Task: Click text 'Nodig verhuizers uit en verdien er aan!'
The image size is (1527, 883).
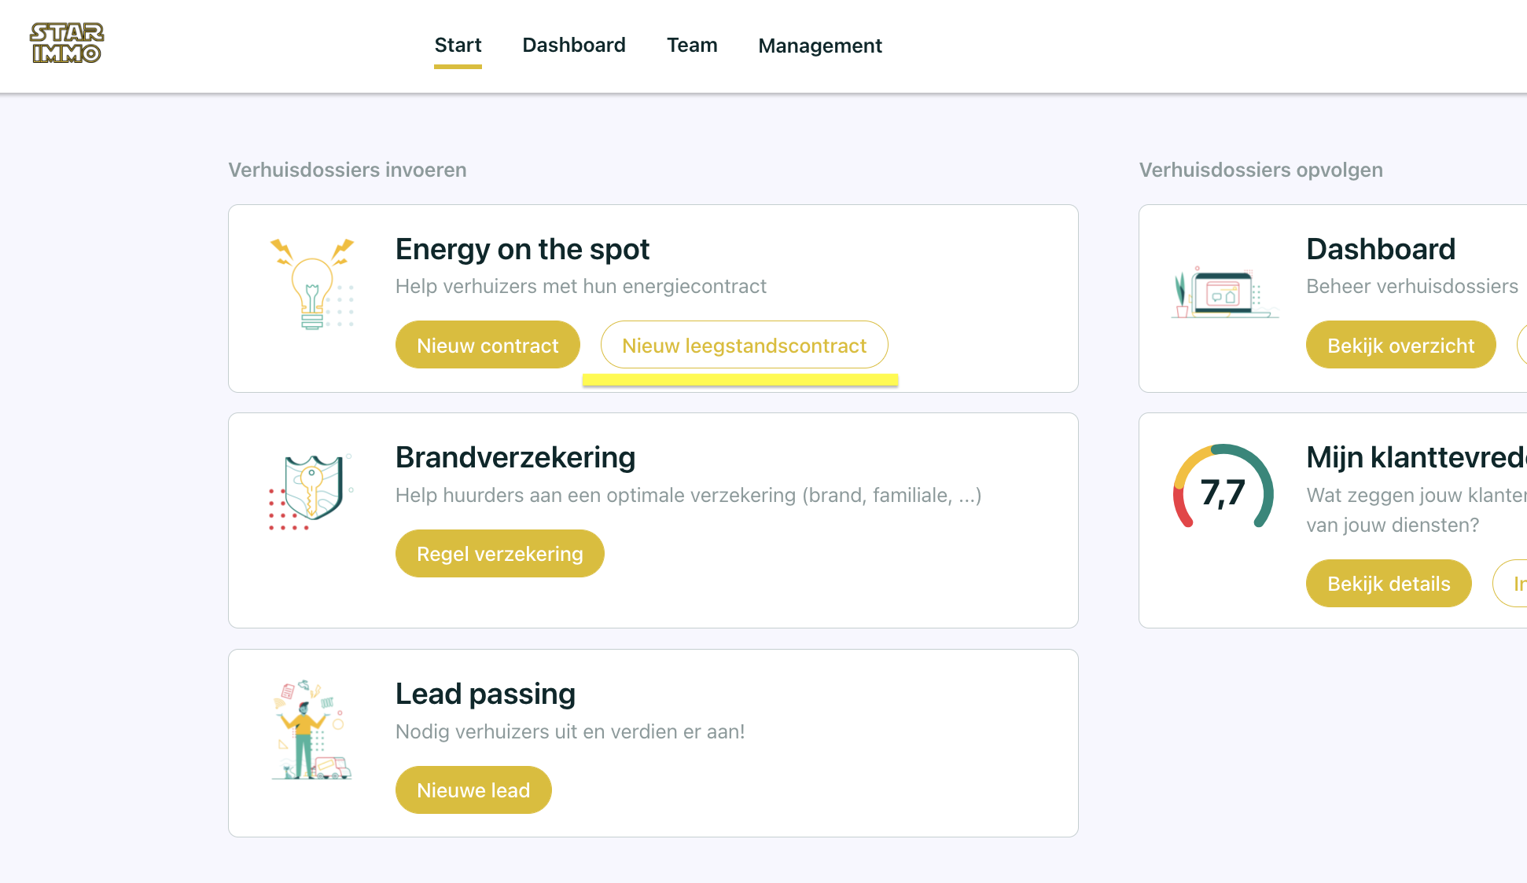Action: coord(570,732)
